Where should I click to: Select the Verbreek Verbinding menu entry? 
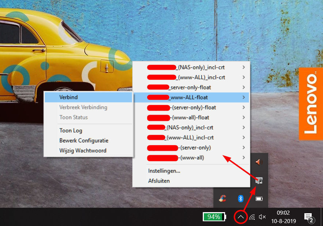88,107
